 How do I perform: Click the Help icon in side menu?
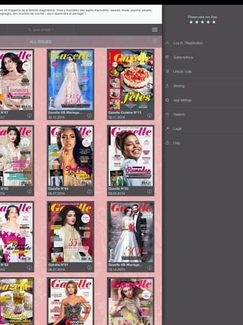point(168,143)
